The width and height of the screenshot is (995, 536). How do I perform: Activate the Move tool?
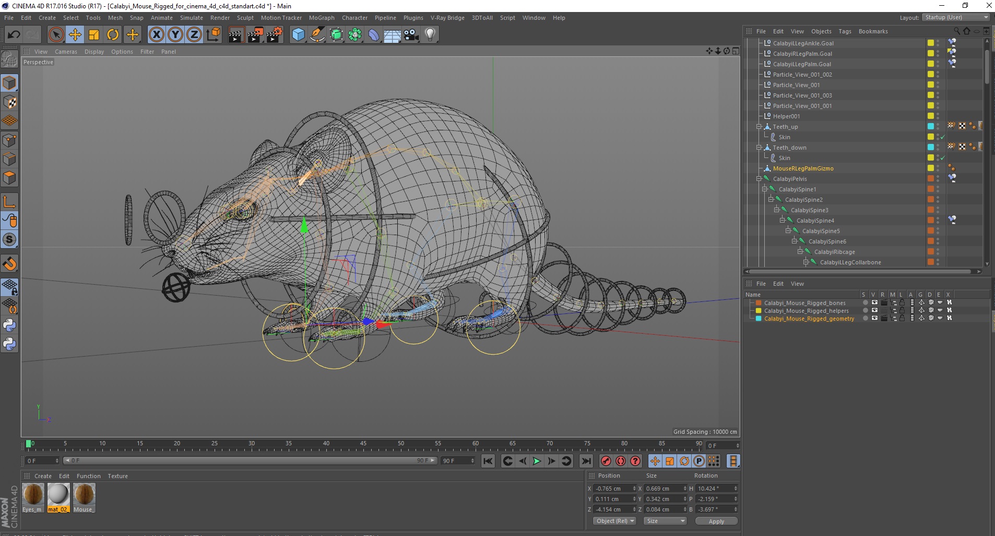75,35
